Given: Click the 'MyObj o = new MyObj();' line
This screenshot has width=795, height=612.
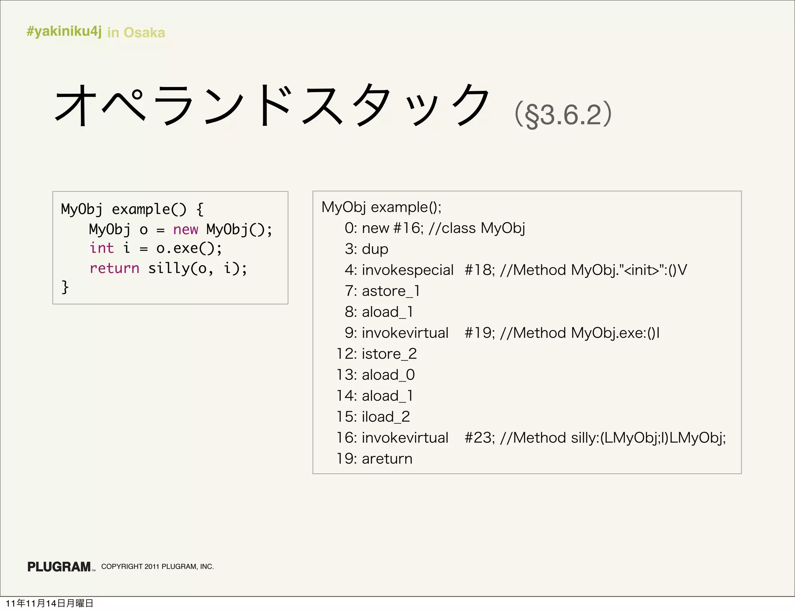Looking at the screenshot, I should click(181, 229).
